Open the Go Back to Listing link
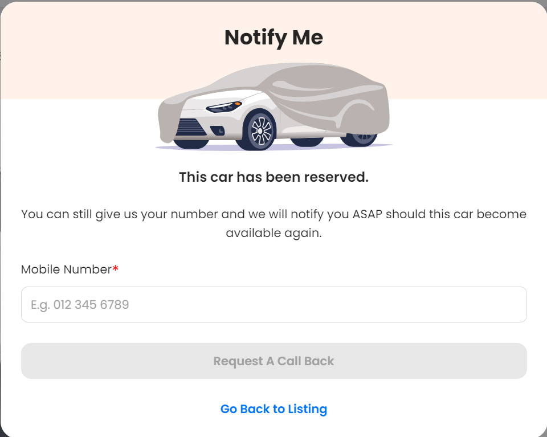The height and width of the screenshot is (437, 547). click(x=273, y=409)
